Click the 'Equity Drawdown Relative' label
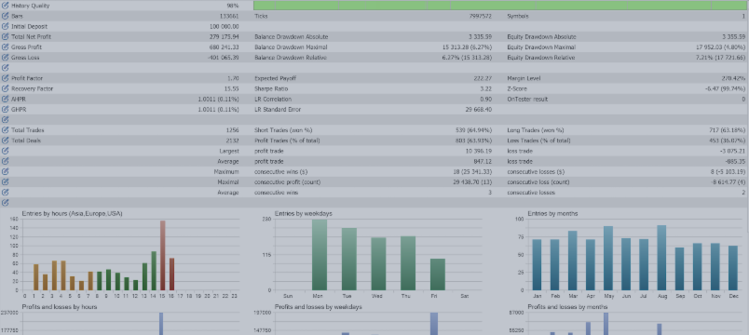749x335 pixels. click(540, 58)
